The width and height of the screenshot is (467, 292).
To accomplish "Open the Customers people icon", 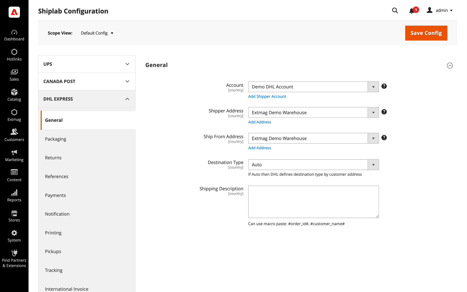I will (x=14, y=132).
